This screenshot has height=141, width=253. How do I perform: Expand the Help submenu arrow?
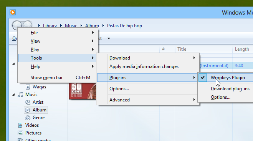pyautogui.click(x=93, y=66)
